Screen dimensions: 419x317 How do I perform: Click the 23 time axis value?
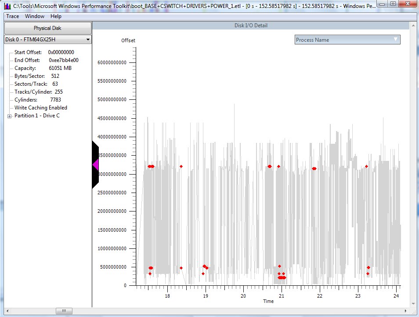coord(358,296)
